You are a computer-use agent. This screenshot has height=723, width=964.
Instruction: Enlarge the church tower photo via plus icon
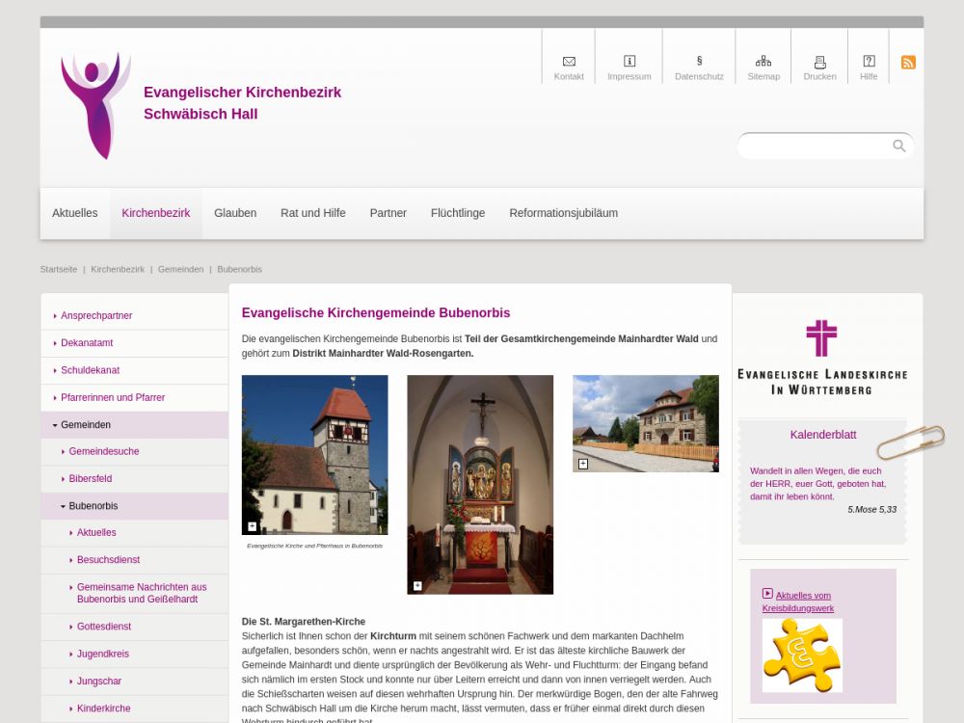point(253,526)
